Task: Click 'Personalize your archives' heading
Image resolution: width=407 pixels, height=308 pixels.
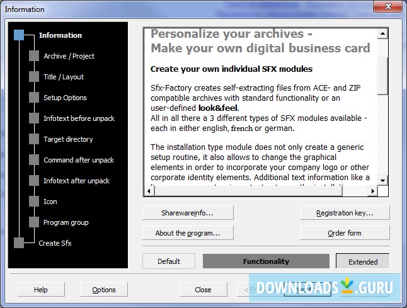Action: pyautogui.click(x=231, y=34)
